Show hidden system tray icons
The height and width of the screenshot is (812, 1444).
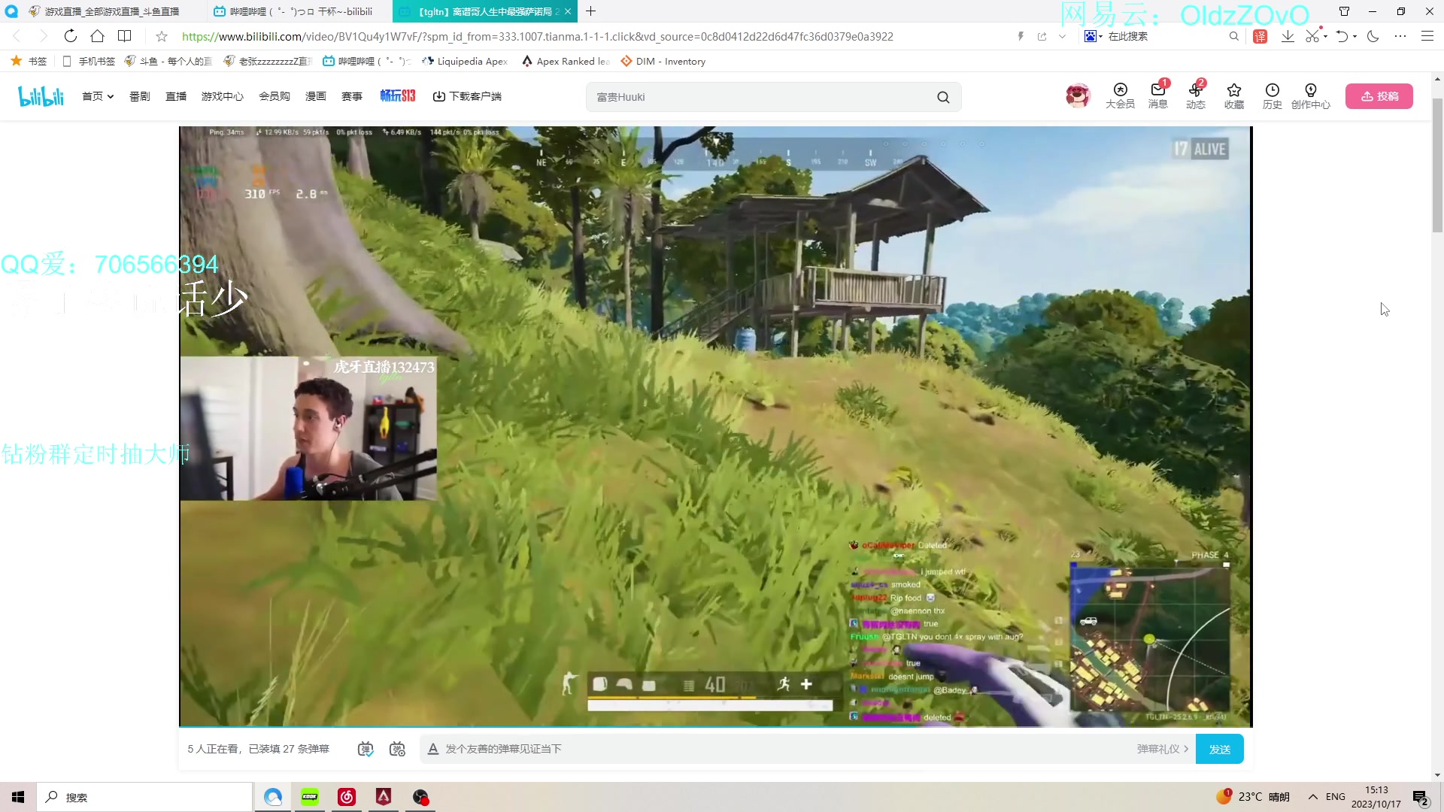1313,797
